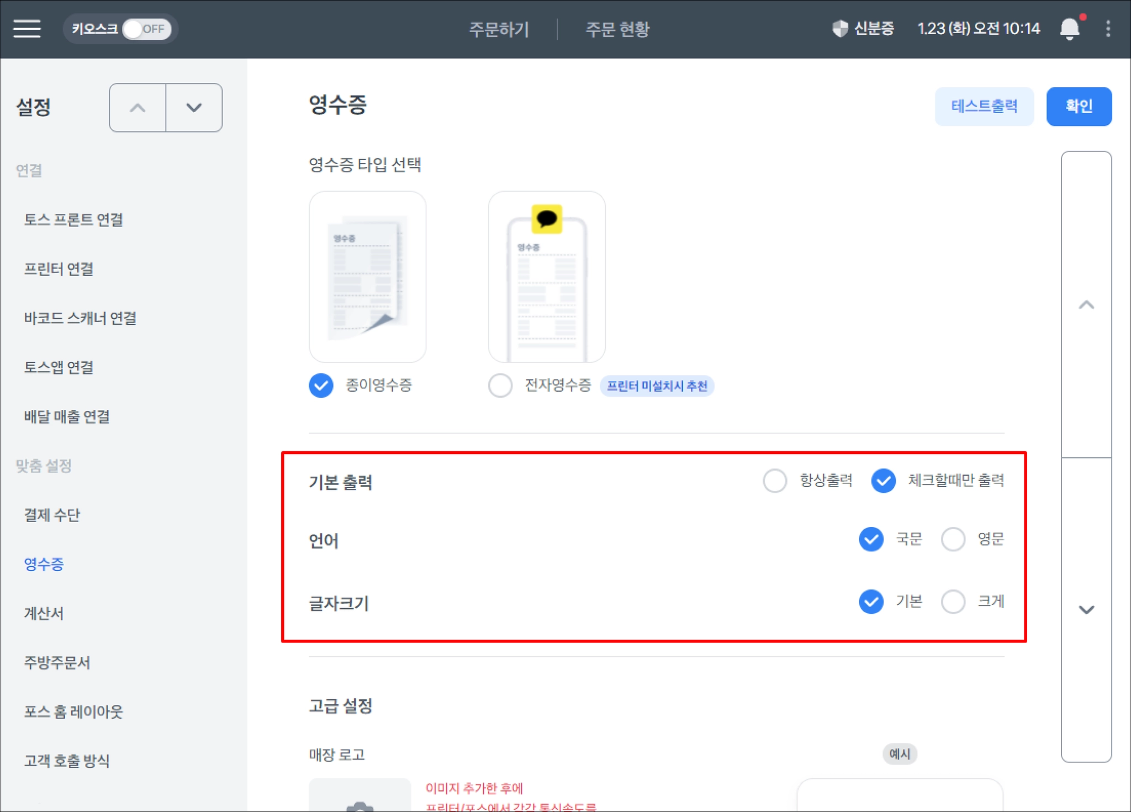This screenshot has height=812, width=1131.
Task: Open the three-dot more options menu
Action: click(1108, 29)
